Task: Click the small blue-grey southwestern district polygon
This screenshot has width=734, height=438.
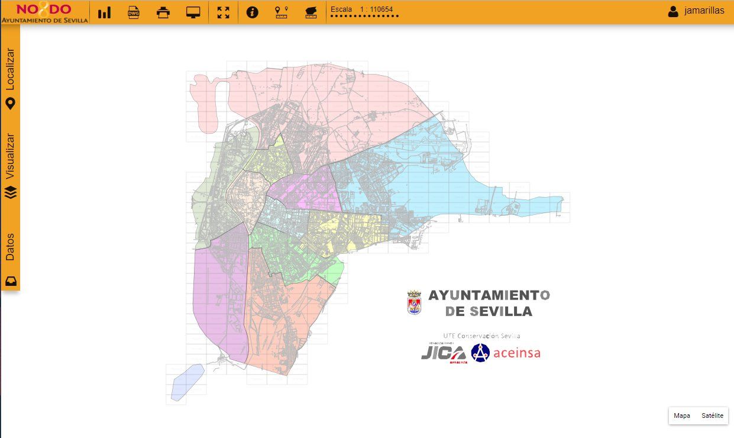Action: 187,382
